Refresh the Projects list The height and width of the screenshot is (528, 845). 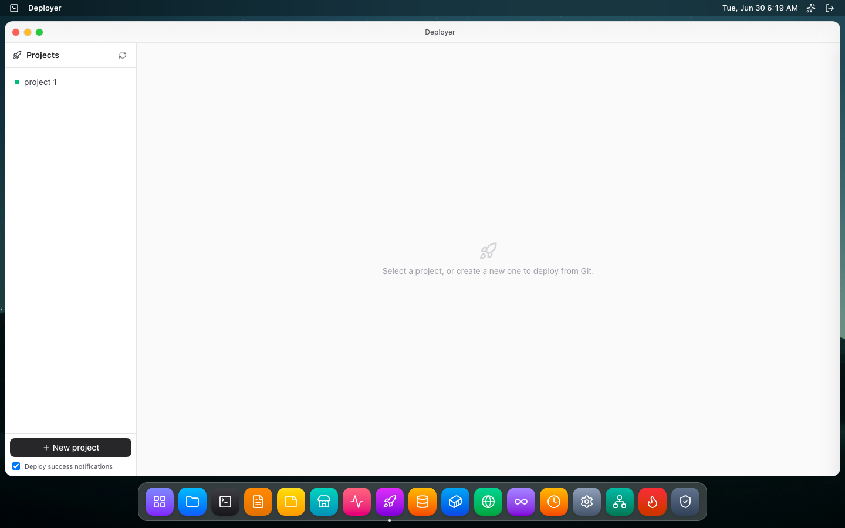[123, 55]
